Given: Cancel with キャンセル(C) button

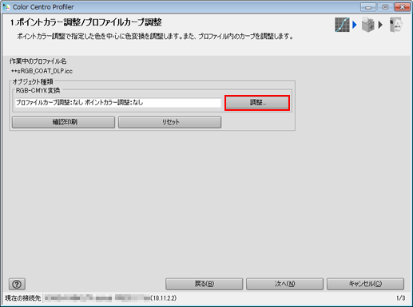Looking at the screenshot, I should click(365, 284).
